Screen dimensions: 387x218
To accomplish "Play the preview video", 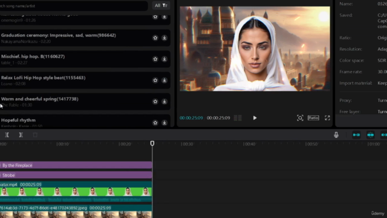I will 255,118.
